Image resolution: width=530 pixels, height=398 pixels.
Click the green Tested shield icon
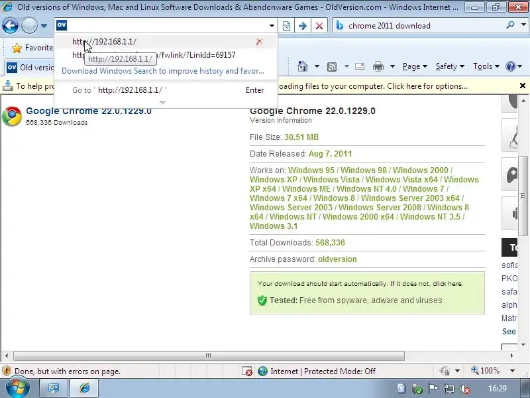click(262, 300)
